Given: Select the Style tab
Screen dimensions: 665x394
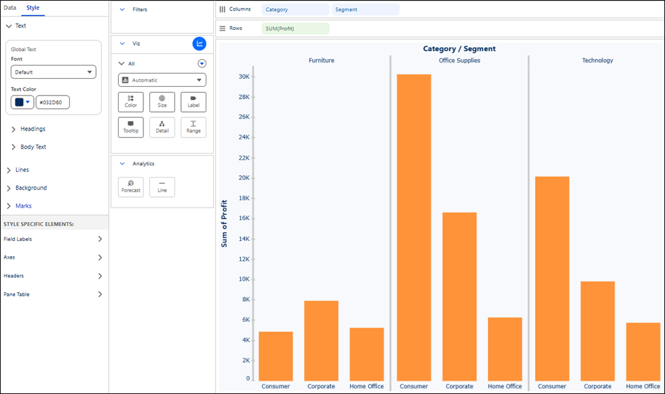Looking at the screenshot, I should click(x=33, y=7).
